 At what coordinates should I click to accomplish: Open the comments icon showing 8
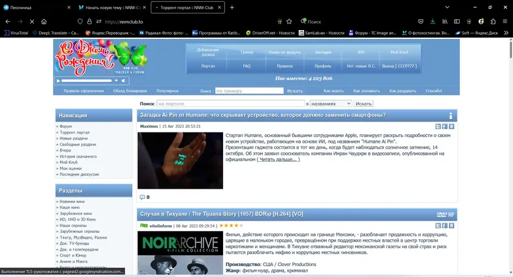coord(142,197)
